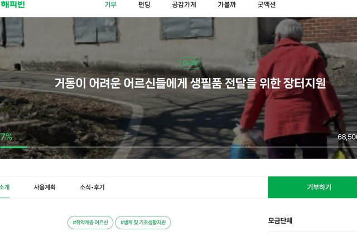Screen dimensions: 357x236
Task: Click the 해피빈 logo
Action: coord(12,4)
